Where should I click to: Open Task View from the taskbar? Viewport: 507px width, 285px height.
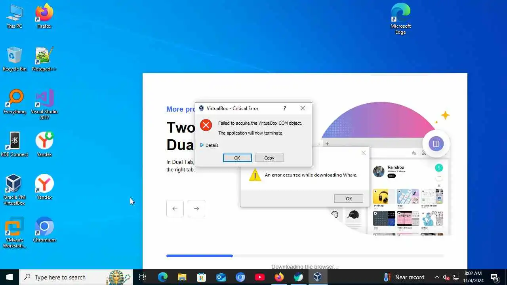(x=143, y=277)
